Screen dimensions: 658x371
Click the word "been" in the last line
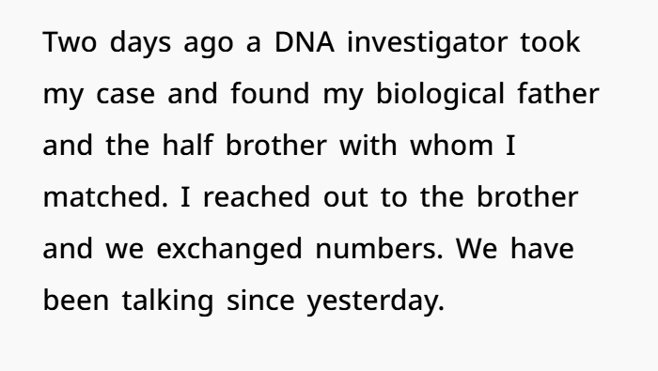(76, 300)
